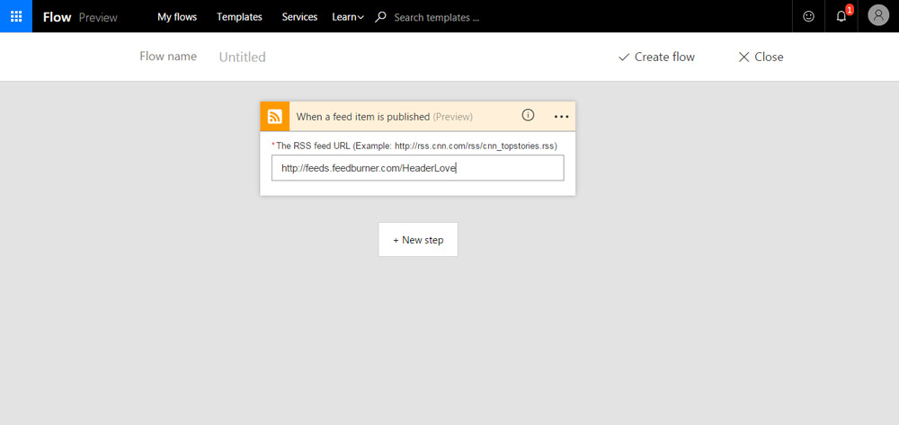The image size is (899, 425).
Task: Close the flow editor
Action: (x=761, y=57)
